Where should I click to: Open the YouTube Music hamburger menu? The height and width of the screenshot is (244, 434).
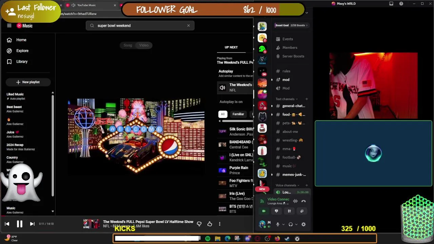click(x=9, y=26)
